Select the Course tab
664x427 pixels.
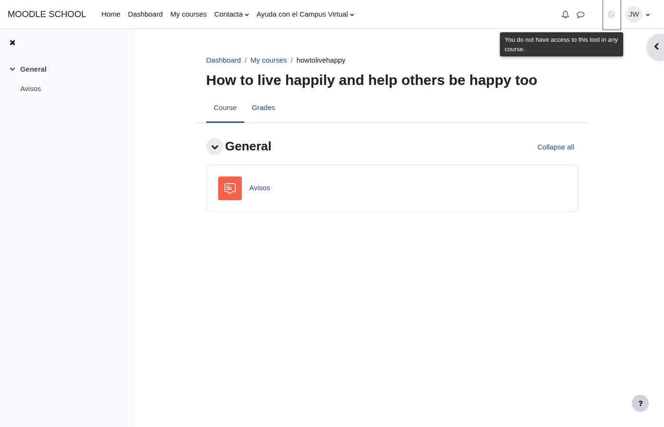pyautogui.click(x=225, y=108)
